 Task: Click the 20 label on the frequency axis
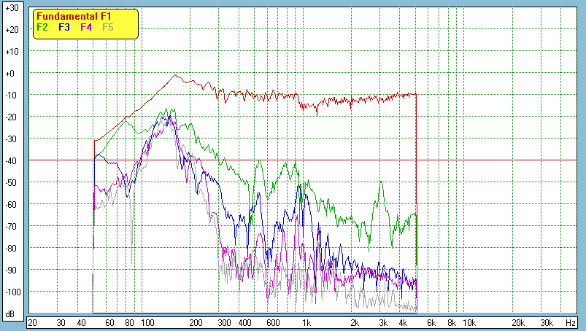pyautogui.click(x=32, y=322)
